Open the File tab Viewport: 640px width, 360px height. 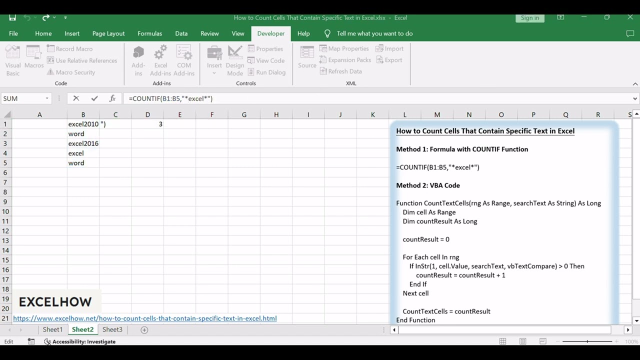point(13,33)
